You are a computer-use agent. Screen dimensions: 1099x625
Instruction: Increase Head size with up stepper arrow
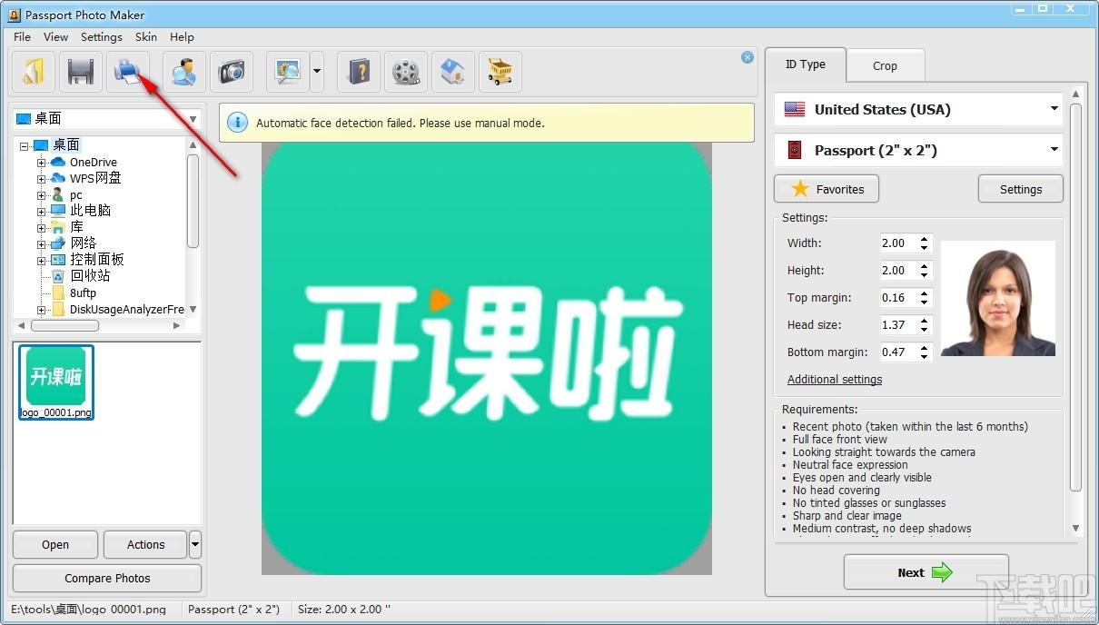[x=925, y=321]
